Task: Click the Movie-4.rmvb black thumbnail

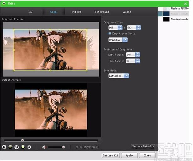Action: [166, 19]
